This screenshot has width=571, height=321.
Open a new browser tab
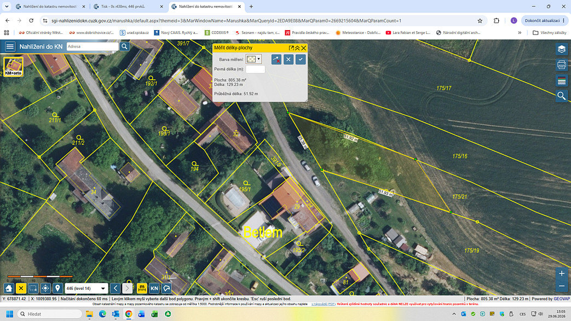251,7
